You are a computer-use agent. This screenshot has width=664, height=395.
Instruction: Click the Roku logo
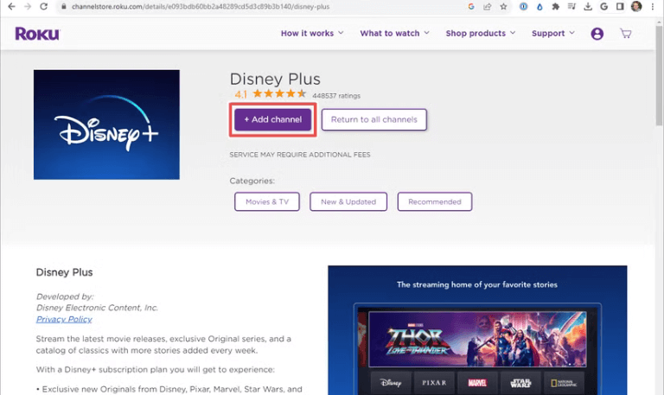tap(37, 34)
